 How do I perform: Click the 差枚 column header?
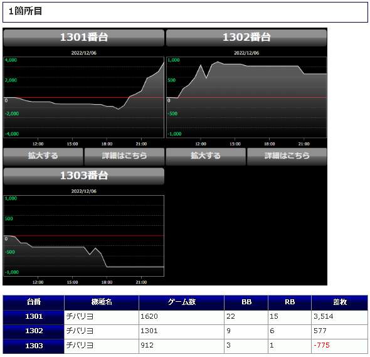tap(339, 302)
